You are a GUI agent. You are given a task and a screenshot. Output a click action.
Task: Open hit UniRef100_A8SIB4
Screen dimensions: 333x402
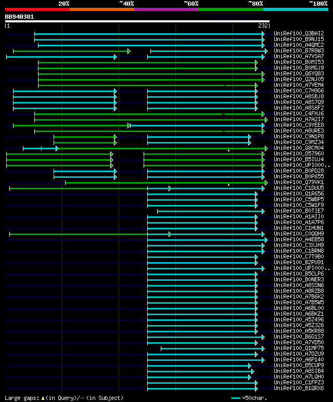[x=299, y=371]
